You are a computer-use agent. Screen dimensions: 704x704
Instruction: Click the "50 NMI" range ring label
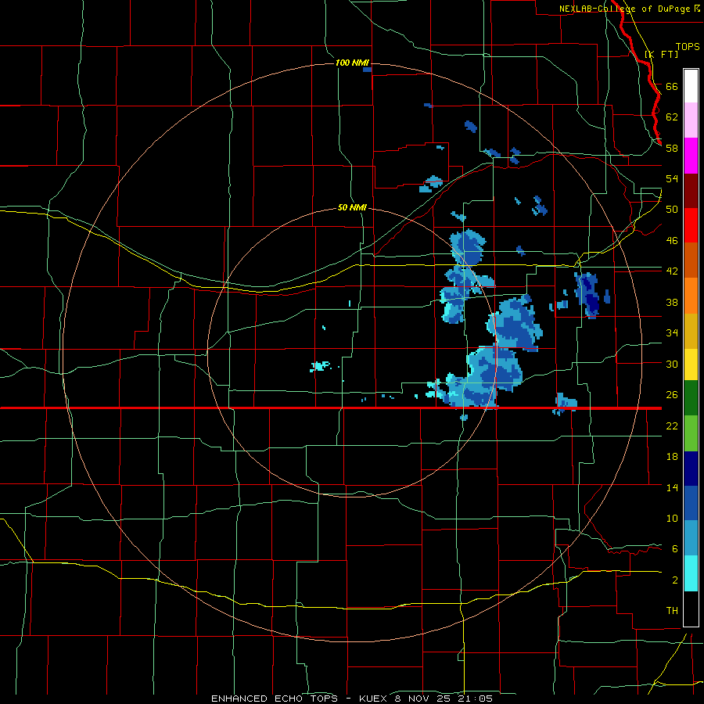352,207
